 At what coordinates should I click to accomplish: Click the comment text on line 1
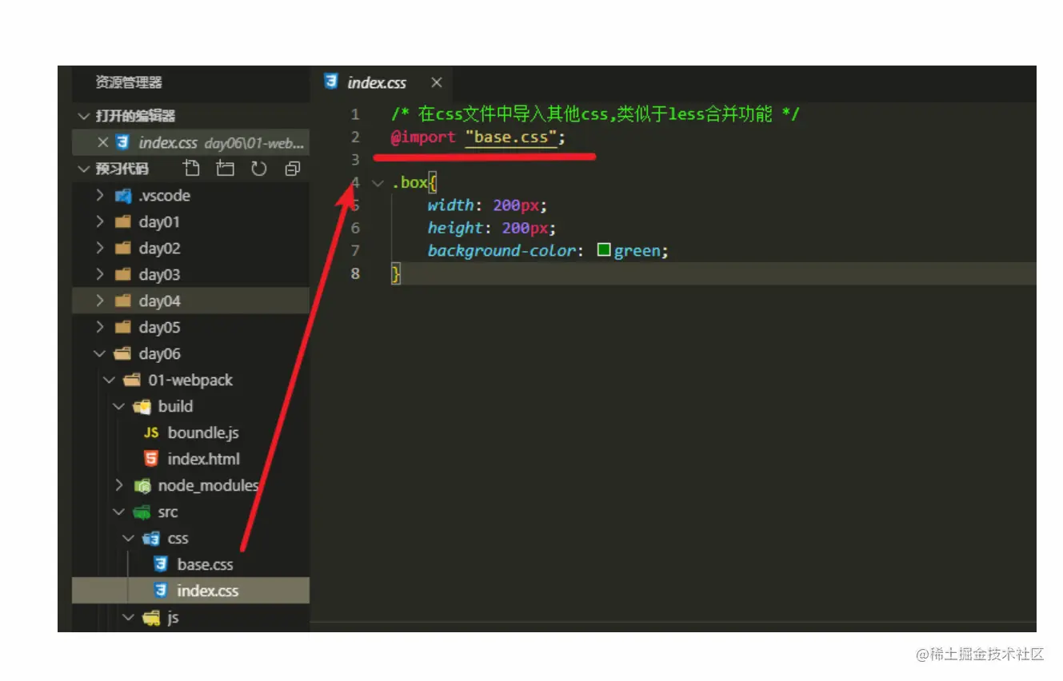tap(595, 114)
